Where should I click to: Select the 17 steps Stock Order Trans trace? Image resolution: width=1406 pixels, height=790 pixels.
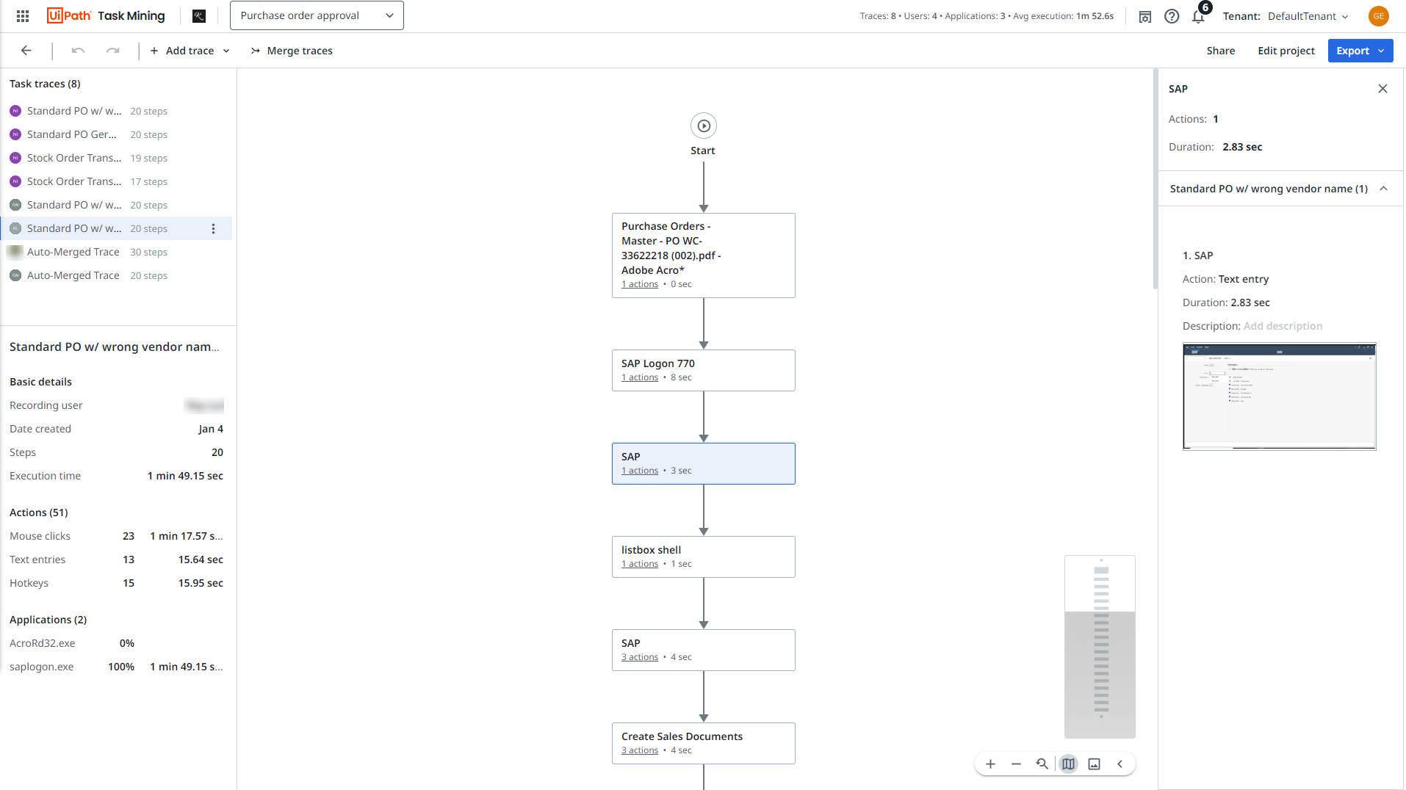coord(116,181)
